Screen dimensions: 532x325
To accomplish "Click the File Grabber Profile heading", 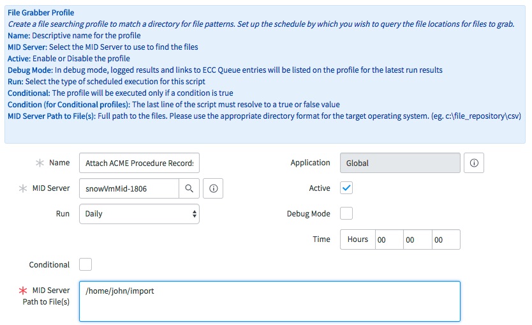I will point(41,13).
